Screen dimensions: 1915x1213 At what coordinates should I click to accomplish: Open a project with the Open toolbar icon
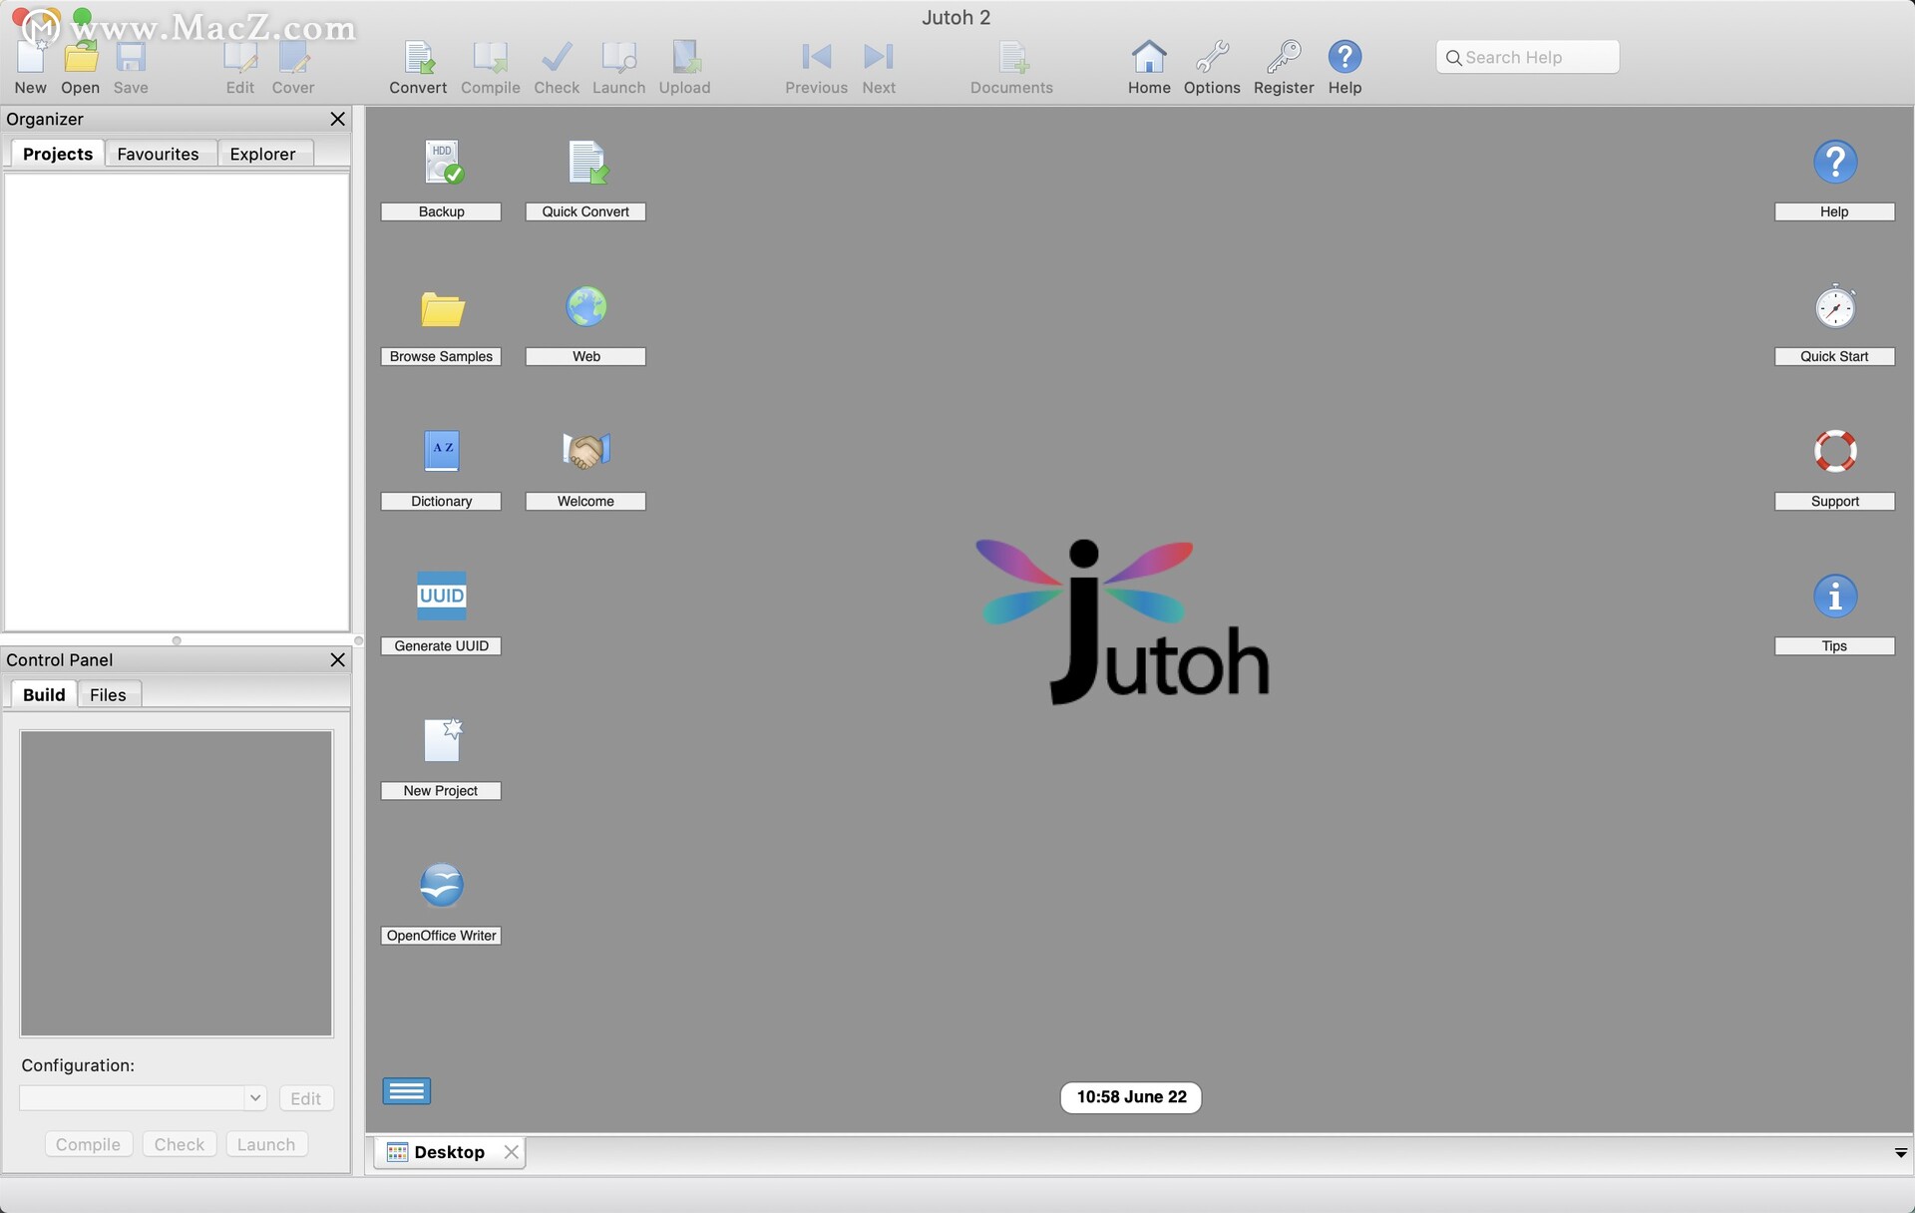pyautogui.click(x=80, y=58)
